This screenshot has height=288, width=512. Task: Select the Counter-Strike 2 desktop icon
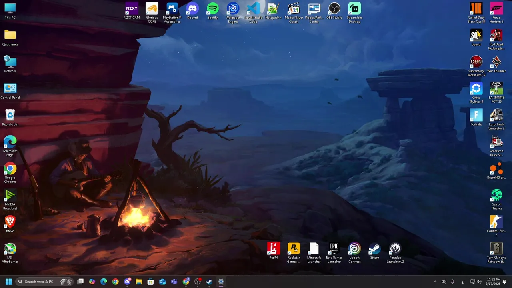(496, 226)
